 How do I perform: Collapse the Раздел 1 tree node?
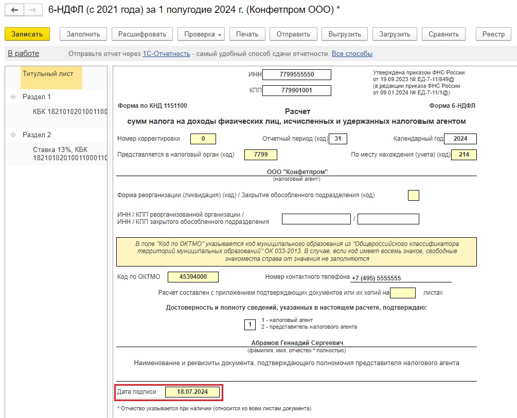pyautogui.click(x=13, y=97)
